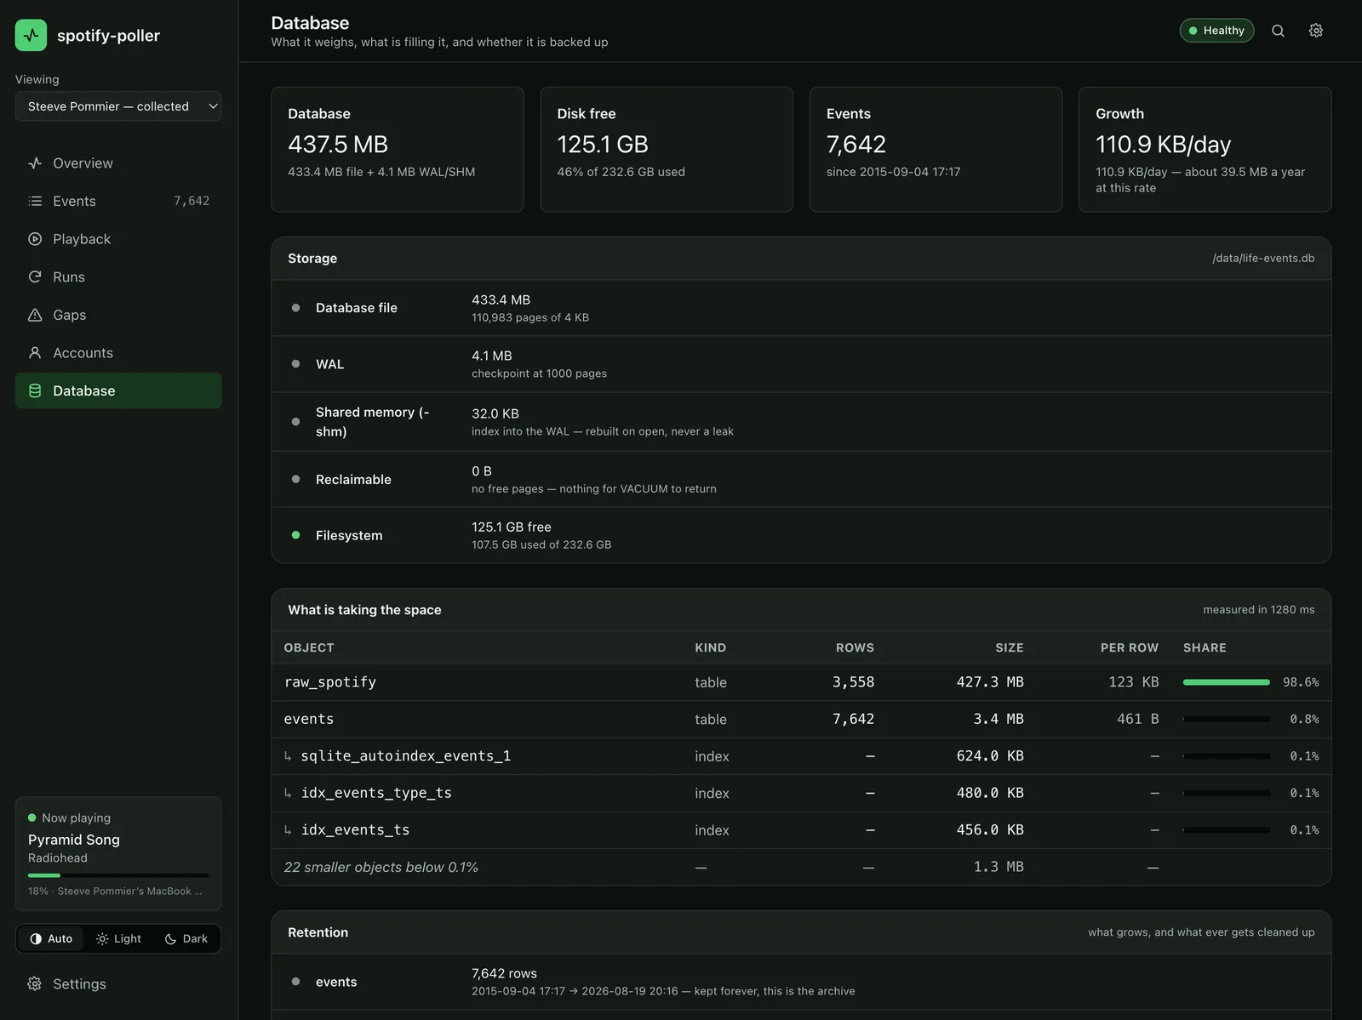
Task: Click the idx_events_ts row name
Action: (x=355, y=830)
